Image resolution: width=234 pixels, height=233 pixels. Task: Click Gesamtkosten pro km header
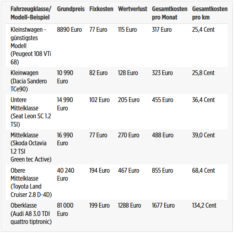[210, 13]
